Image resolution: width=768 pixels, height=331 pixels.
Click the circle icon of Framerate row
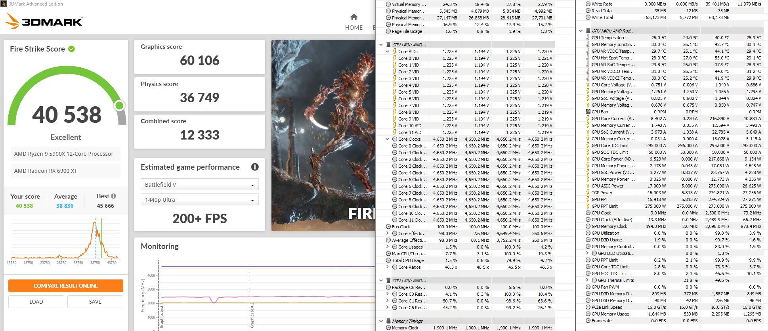click(588, 321)
